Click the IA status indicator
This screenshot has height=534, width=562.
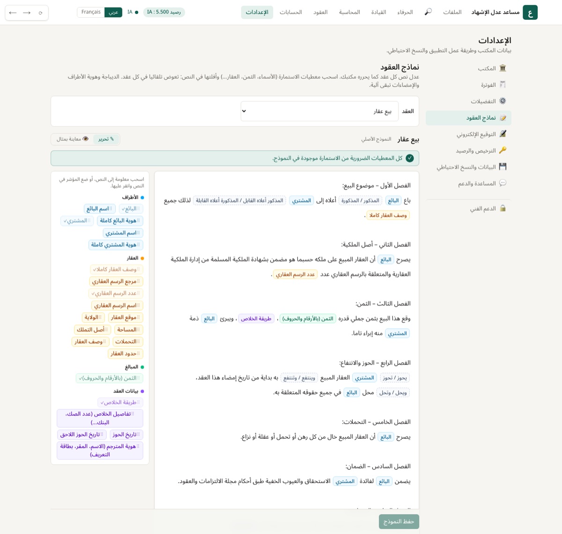pos(133,12)
